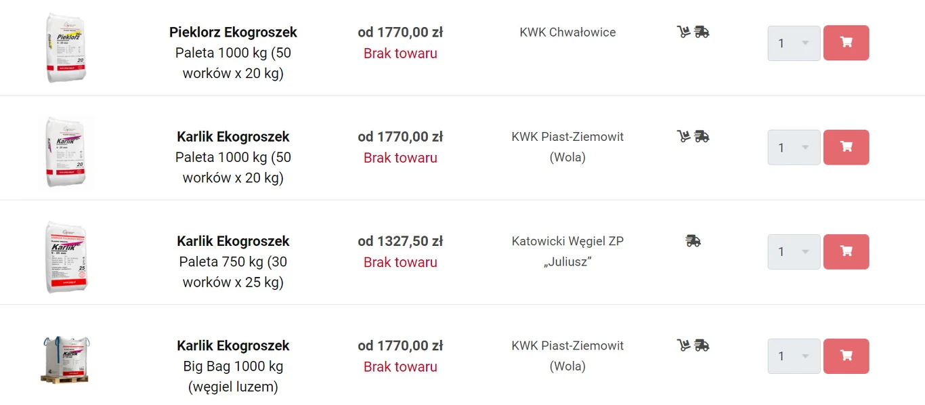Screen dimensions: 925x405
Task: Add Karlik Paleta 750 kg to the cart
Action: pos(846,251)
